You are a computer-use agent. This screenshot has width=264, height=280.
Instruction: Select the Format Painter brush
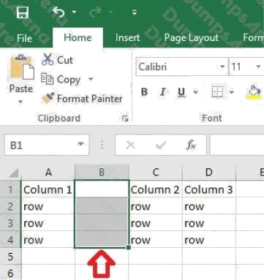pos(48,98)
